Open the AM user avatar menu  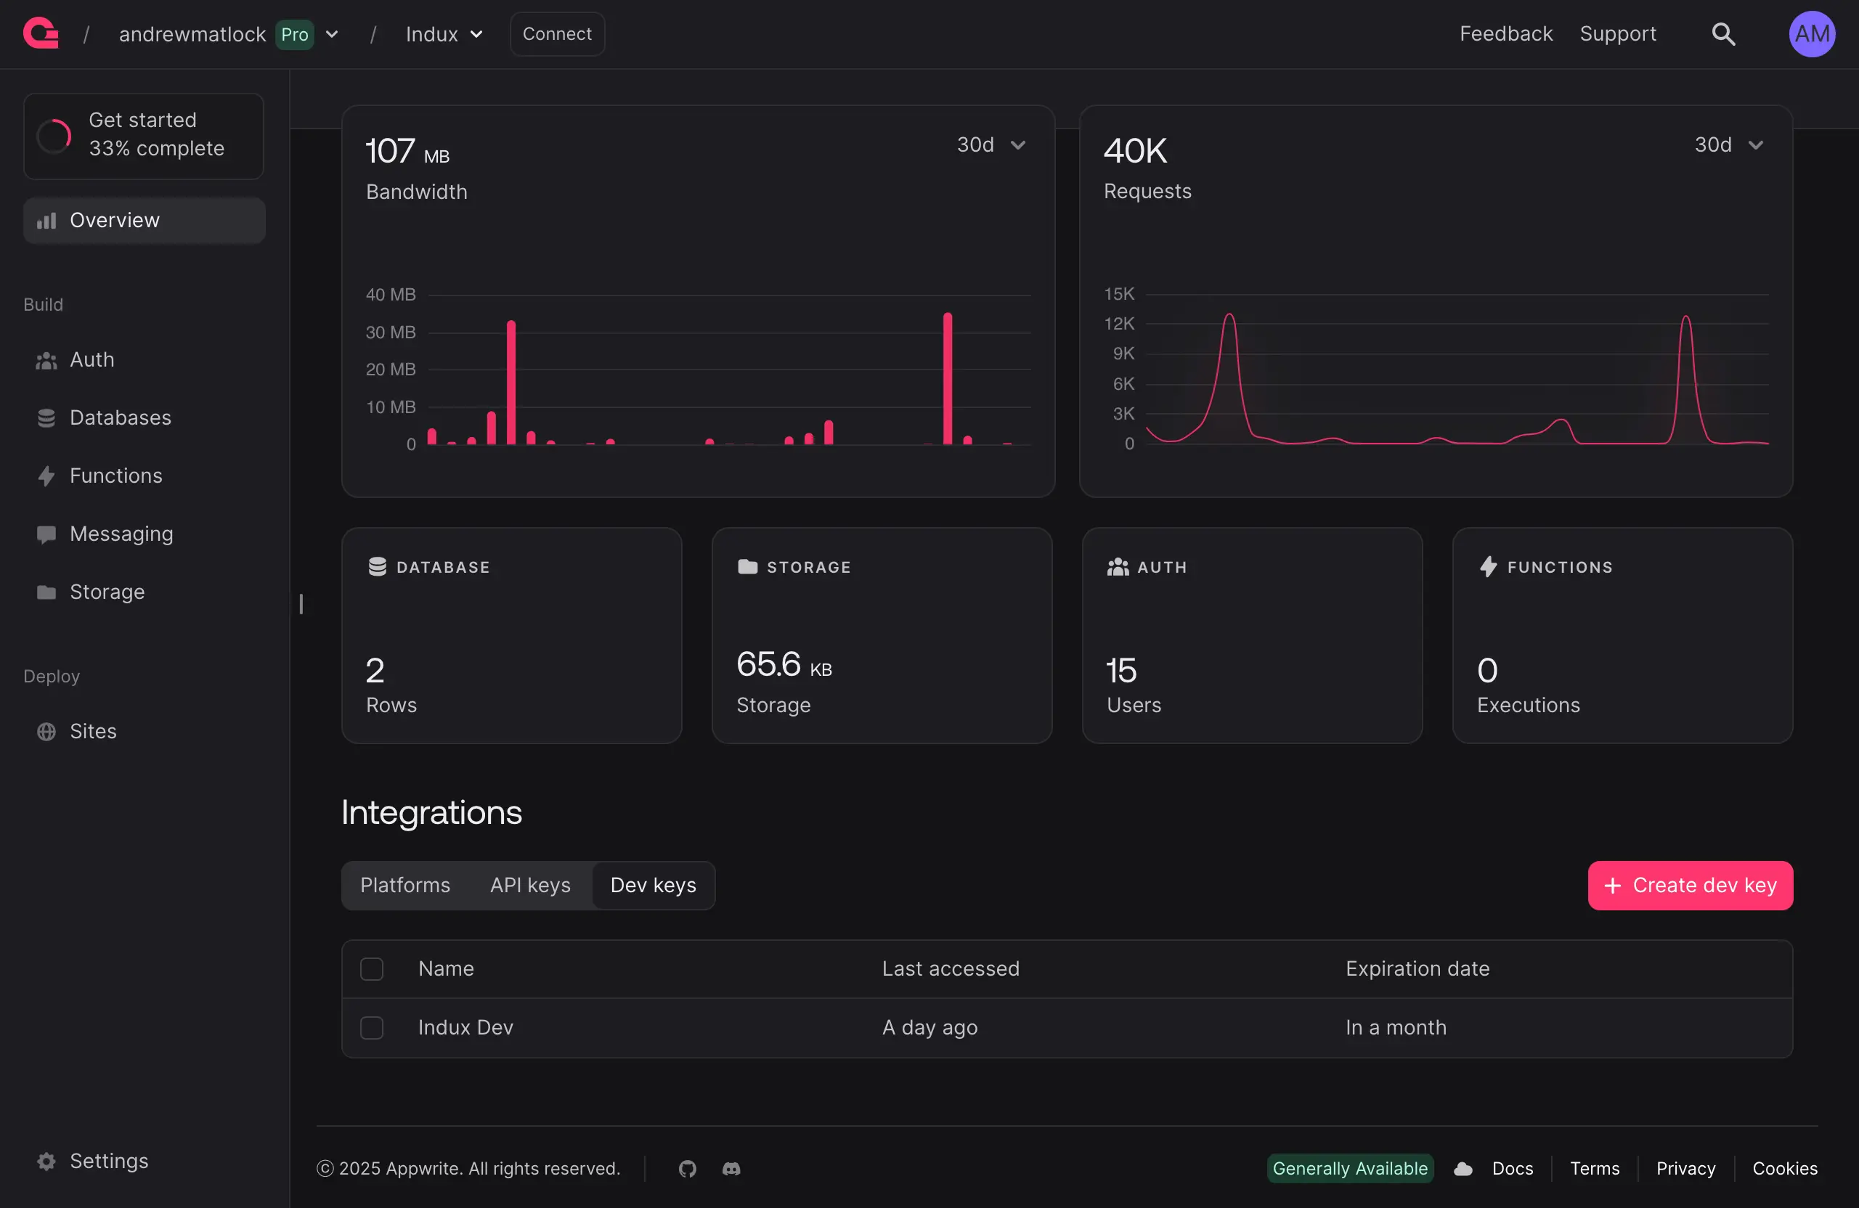1811,33
